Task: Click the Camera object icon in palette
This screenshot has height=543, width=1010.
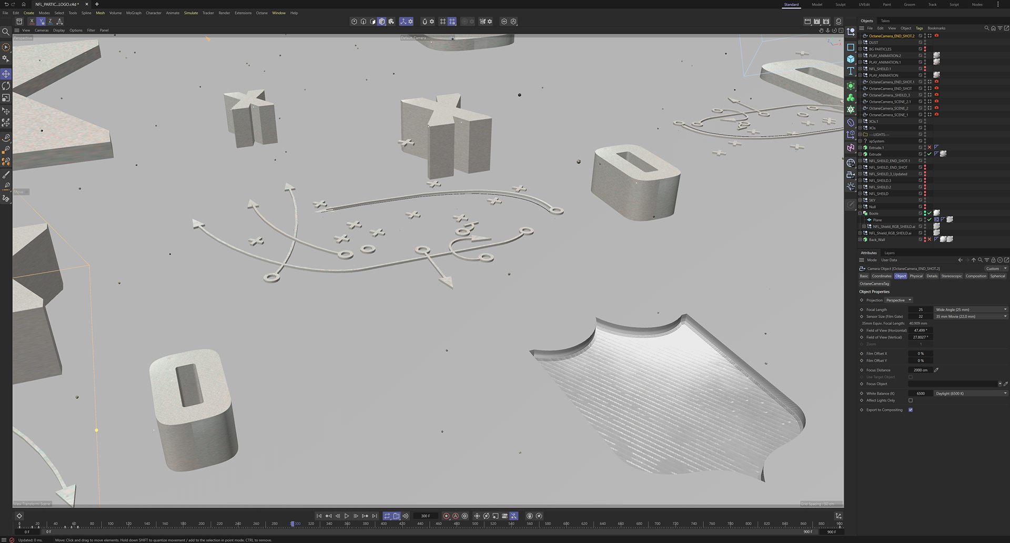Action: (x=851, y=175)
